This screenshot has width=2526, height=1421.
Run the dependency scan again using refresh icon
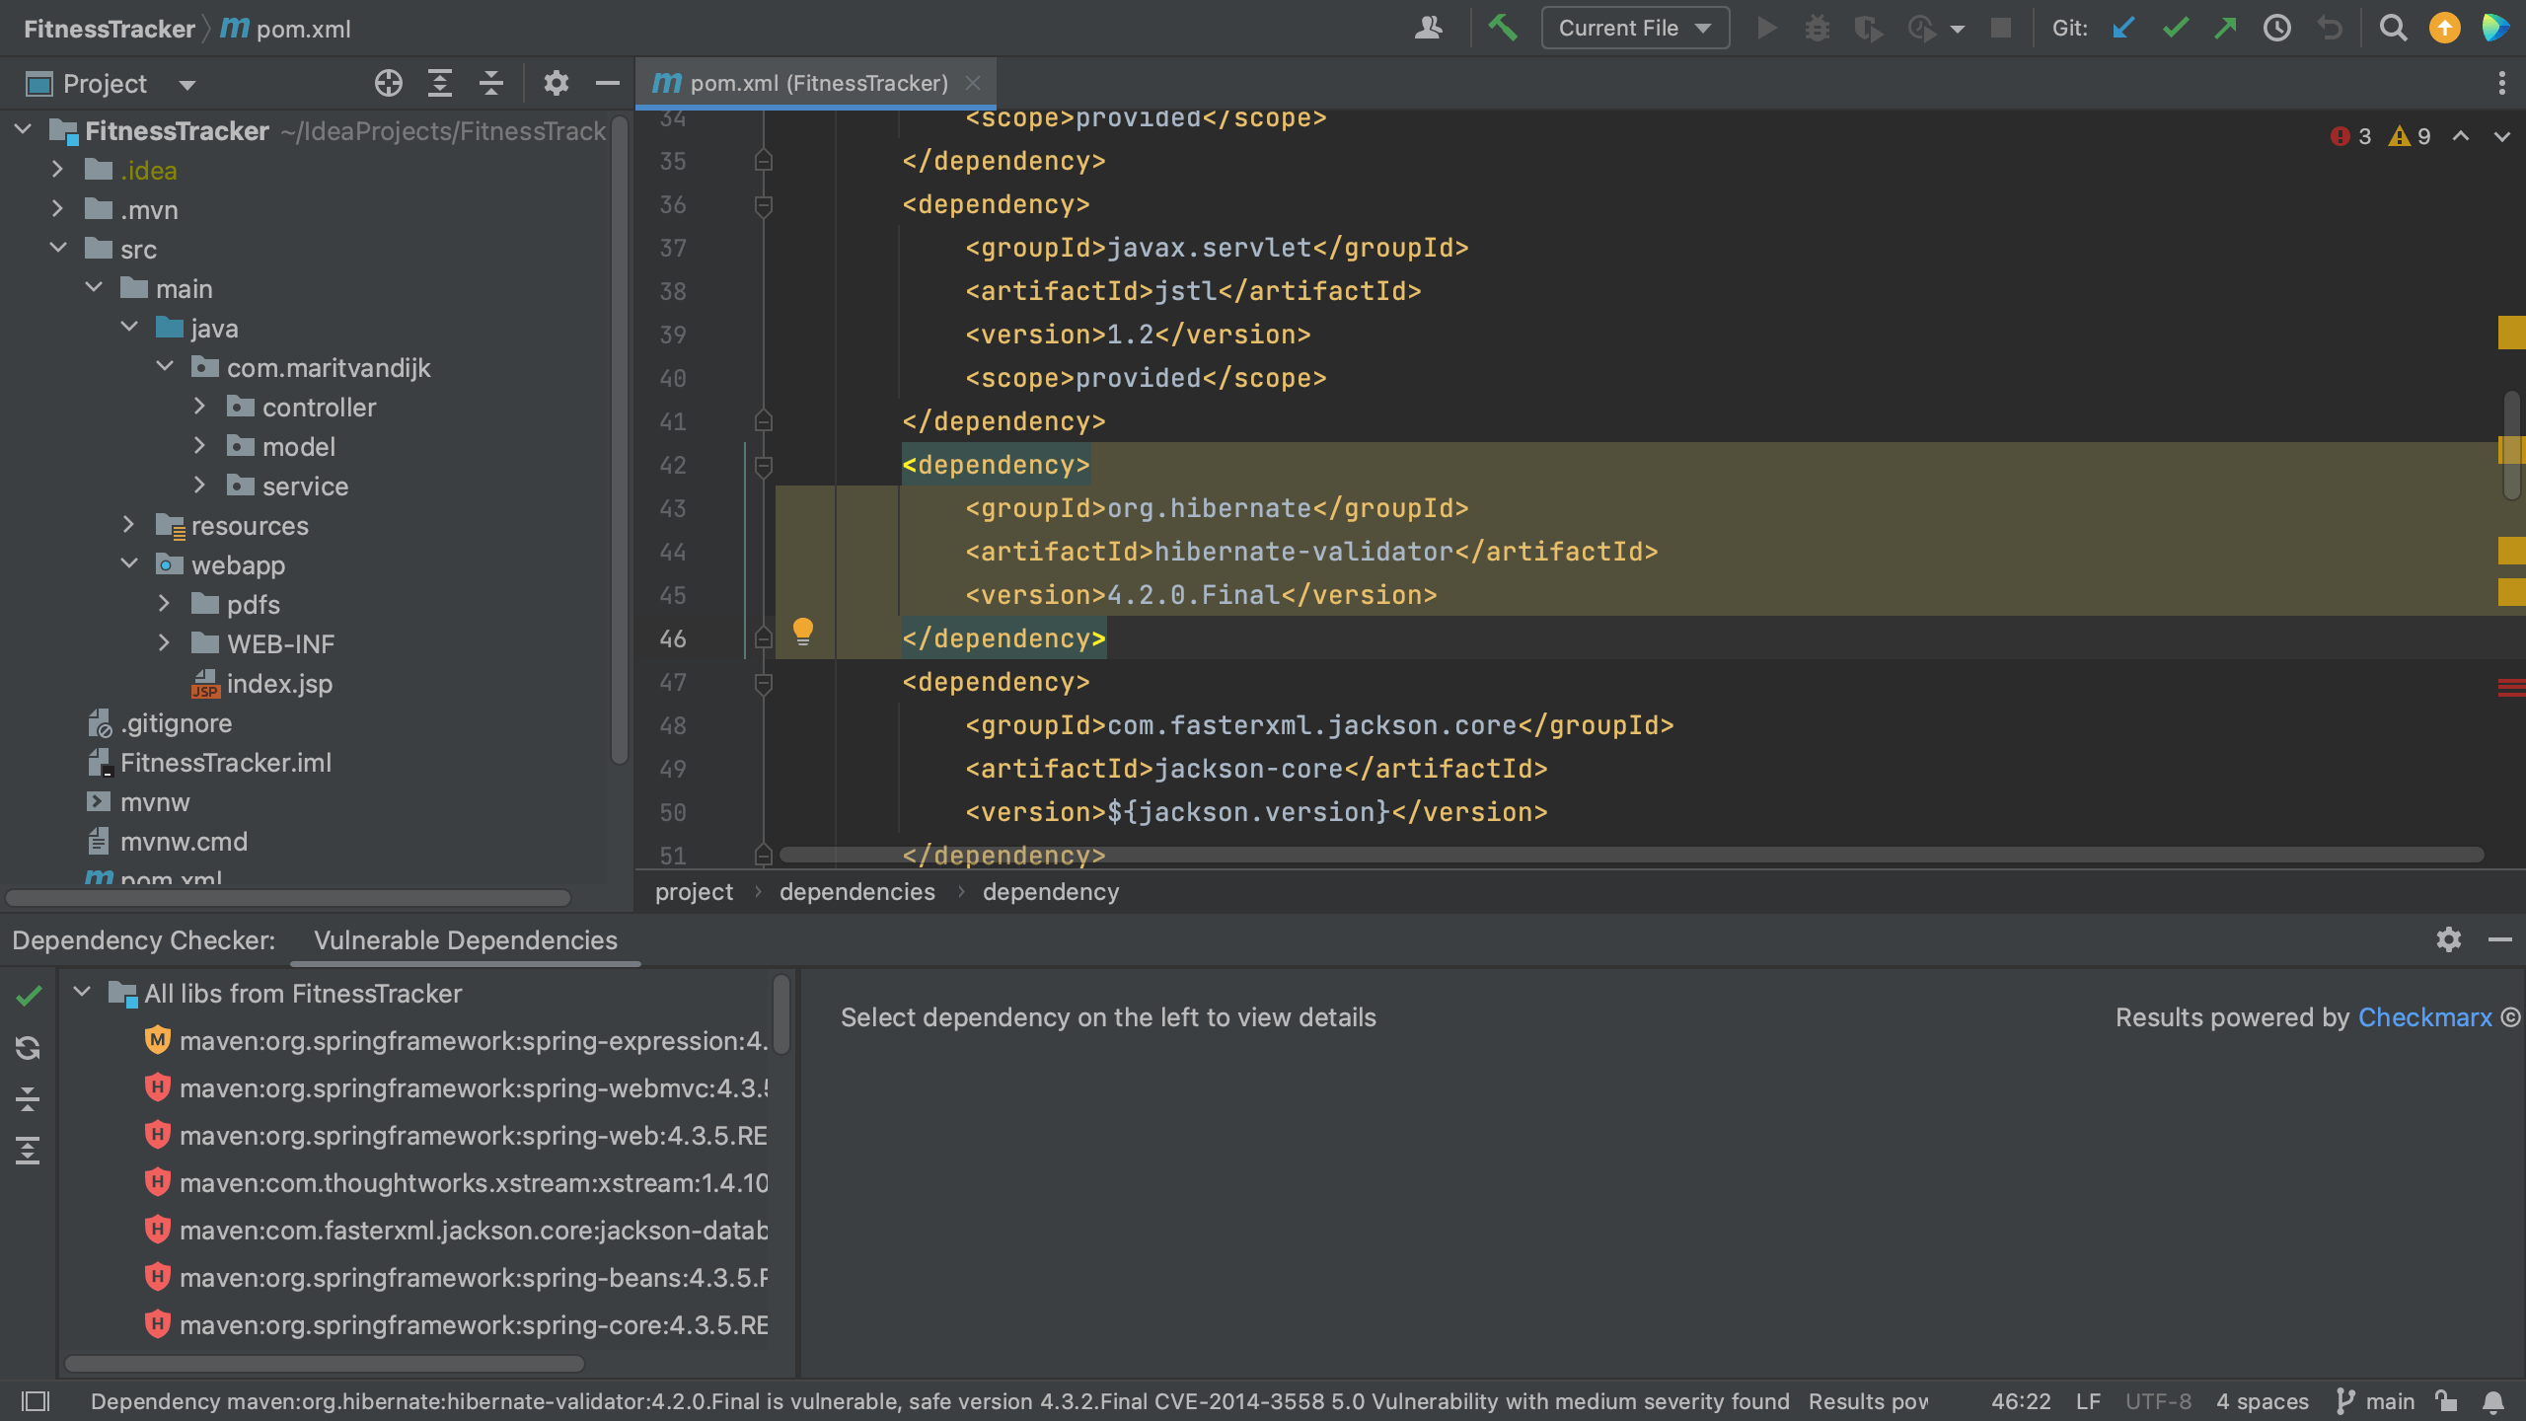tap(28, 1048)
